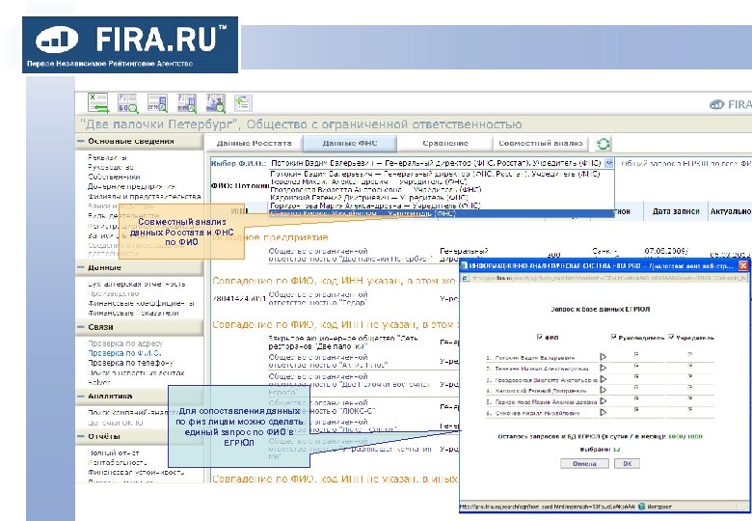The image size is (752, 521).
Task: Collapse the Основные сведения sidebar section
Action: [x=81, y=141]
